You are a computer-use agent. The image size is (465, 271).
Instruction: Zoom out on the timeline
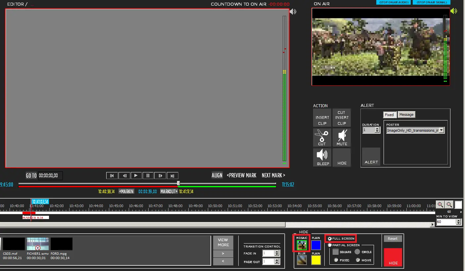449,204
